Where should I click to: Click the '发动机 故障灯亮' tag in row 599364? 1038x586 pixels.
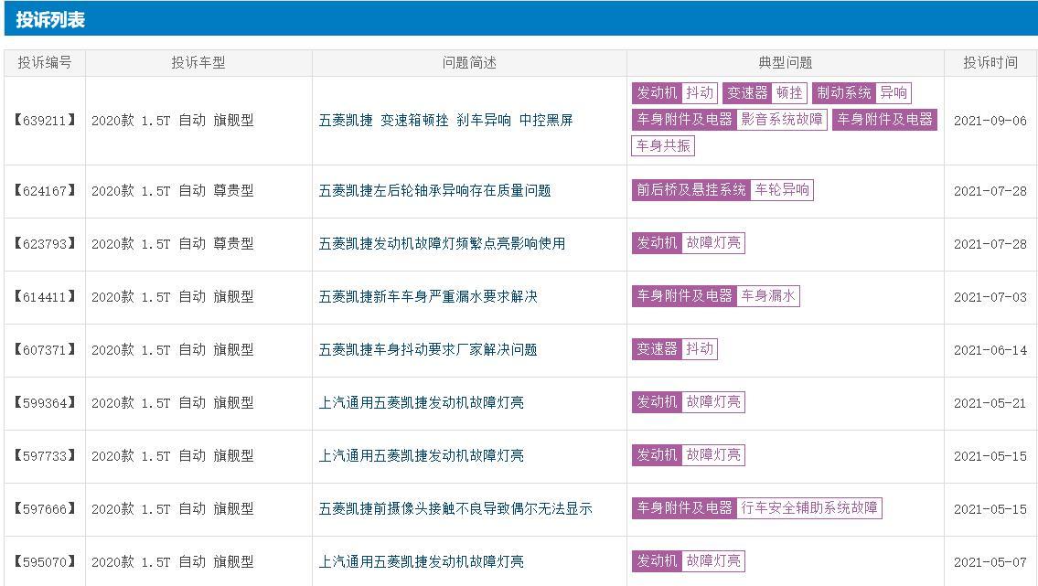coord(689,401)
